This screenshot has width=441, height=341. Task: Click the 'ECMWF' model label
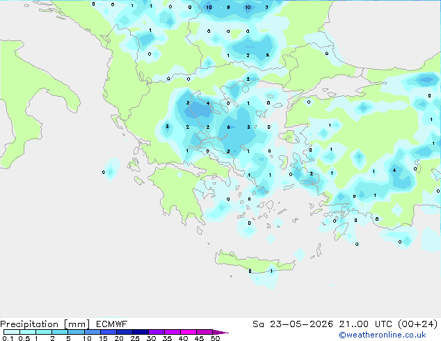click(112, 324)
